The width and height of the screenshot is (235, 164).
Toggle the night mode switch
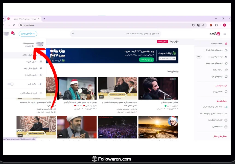click(x=10, y=84)
